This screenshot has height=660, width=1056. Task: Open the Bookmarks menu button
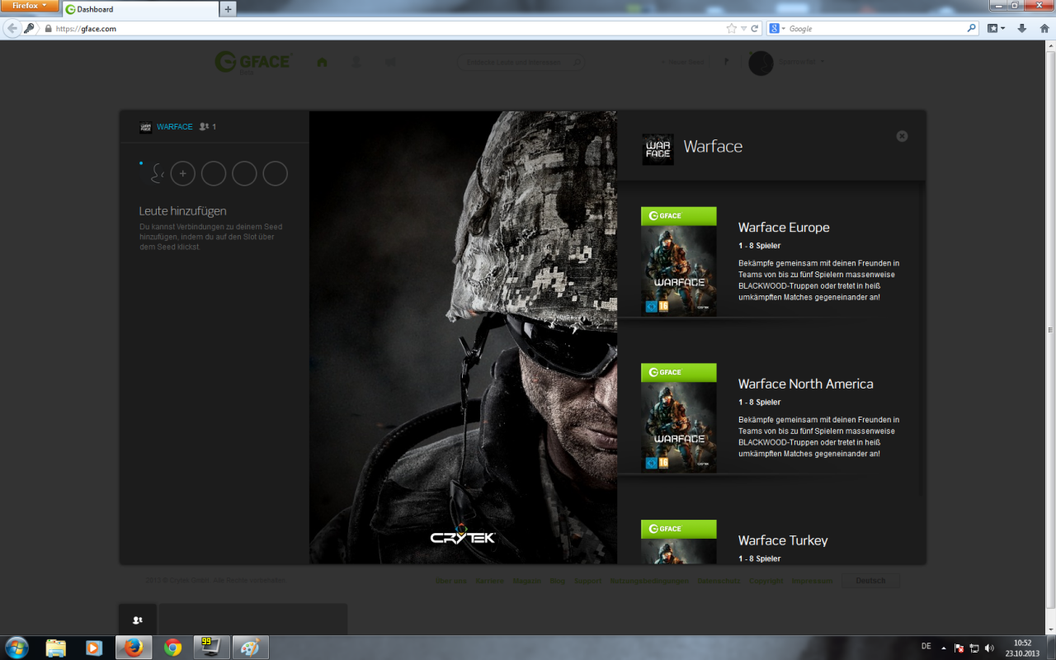pos(996,28)
